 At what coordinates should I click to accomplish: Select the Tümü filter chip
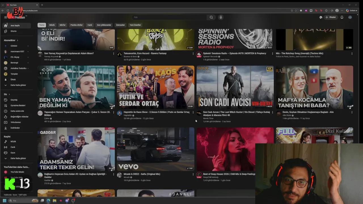point(42,25)
